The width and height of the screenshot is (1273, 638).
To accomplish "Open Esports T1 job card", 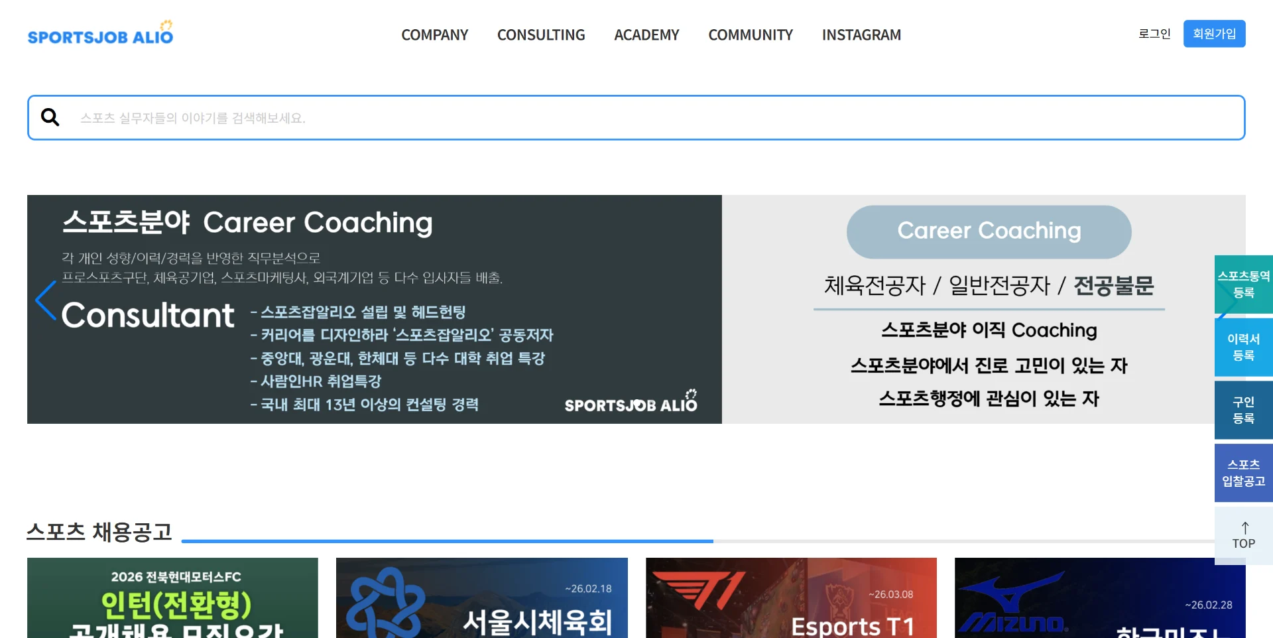I will point(791,598).
